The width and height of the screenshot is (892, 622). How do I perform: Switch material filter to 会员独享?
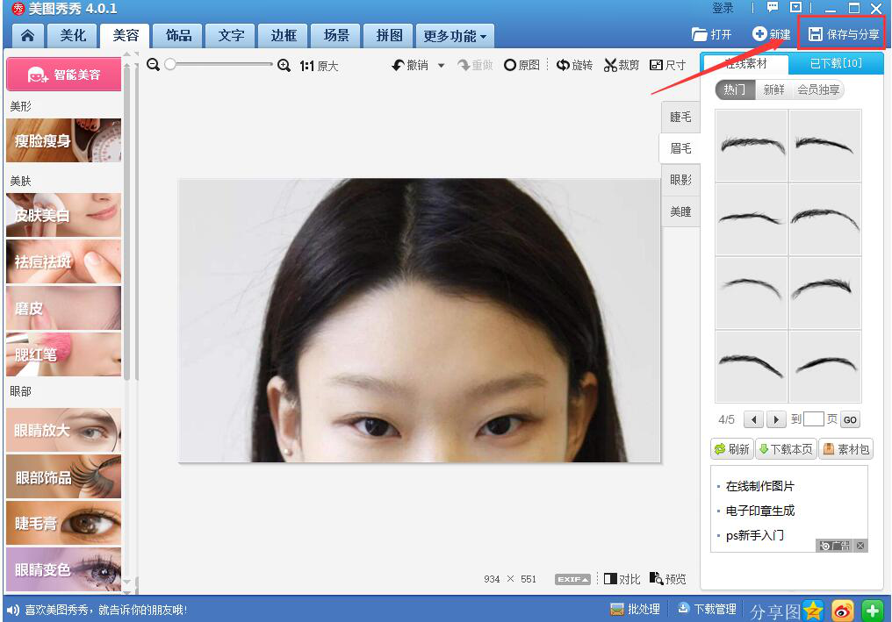tap(817, 89)
